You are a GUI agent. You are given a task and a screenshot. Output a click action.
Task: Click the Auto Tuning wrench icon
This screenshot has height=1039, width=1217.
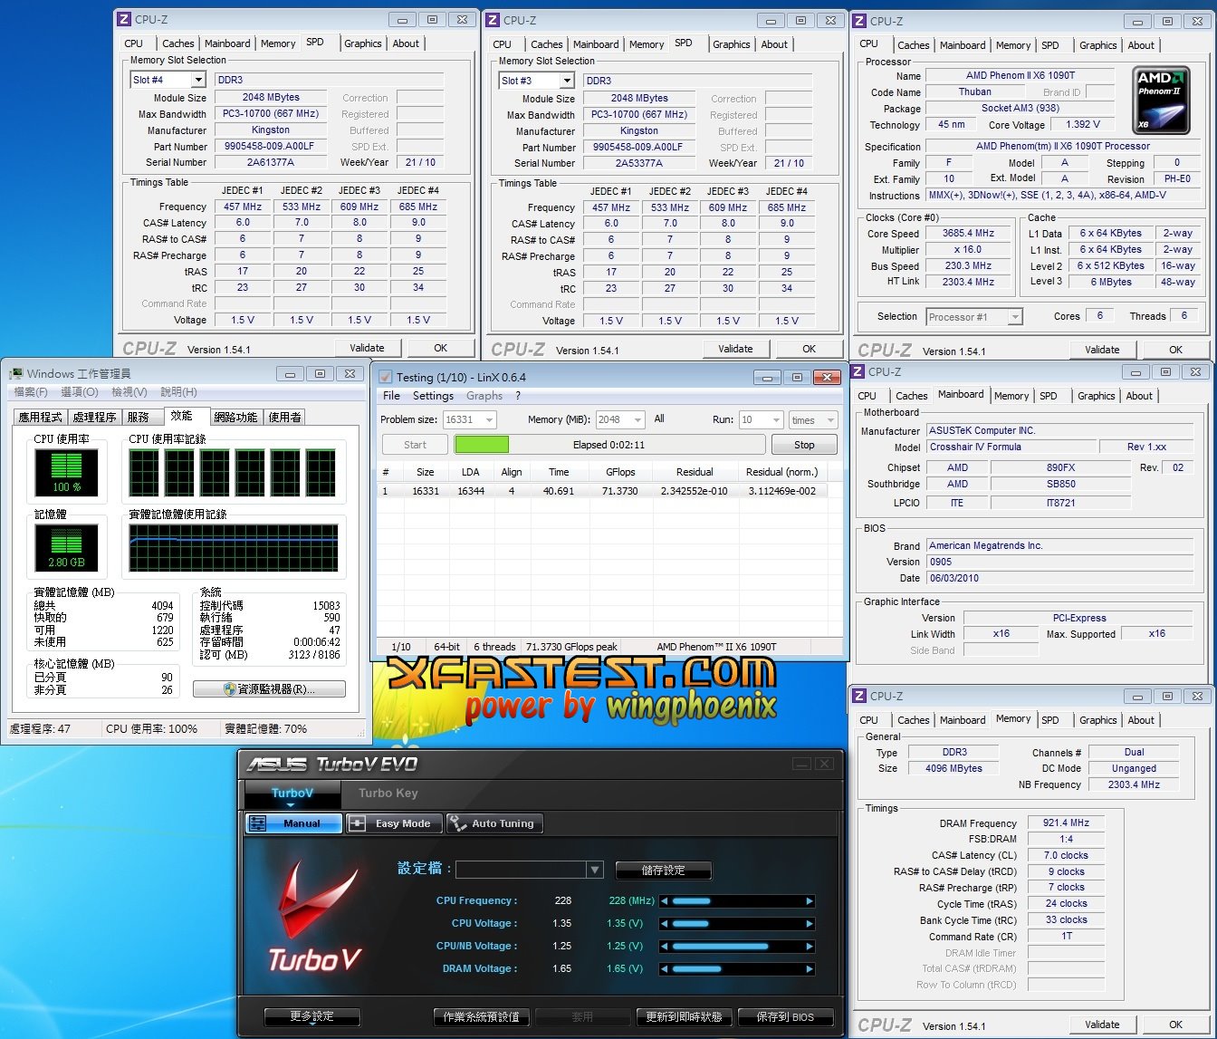tap(458, 823)
